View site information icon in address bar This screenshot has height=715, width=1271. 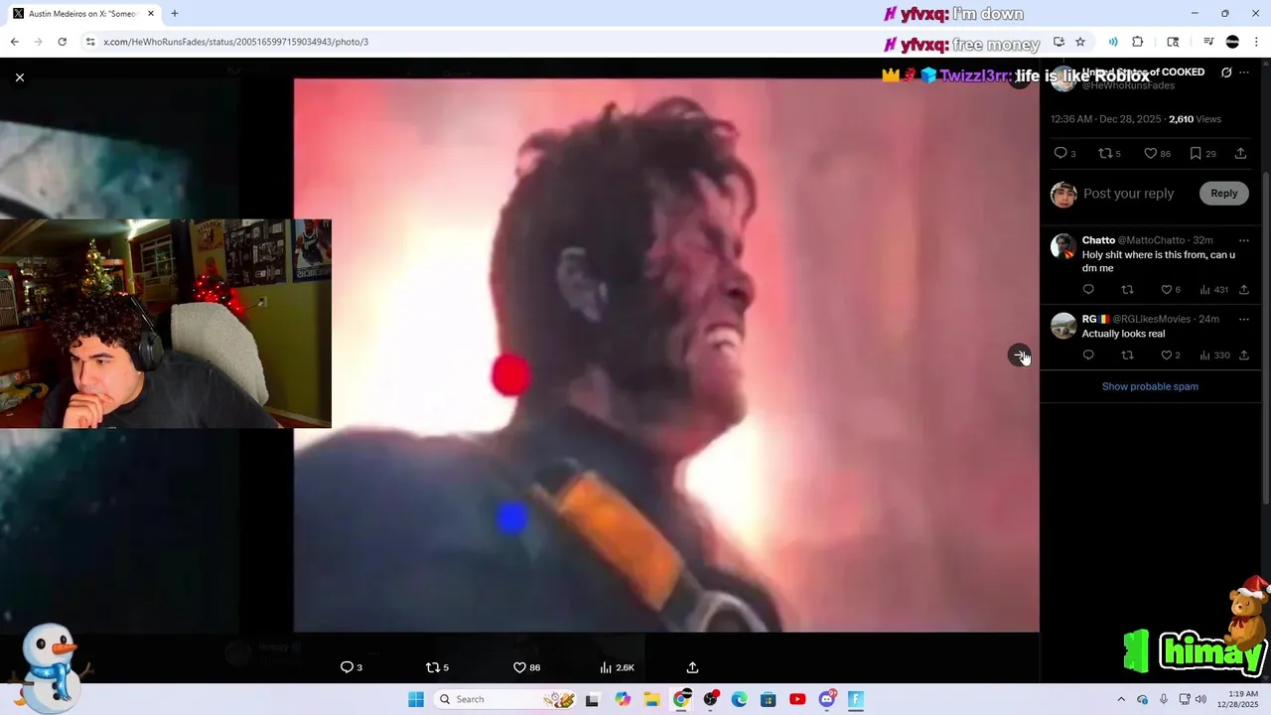[90, 42]
